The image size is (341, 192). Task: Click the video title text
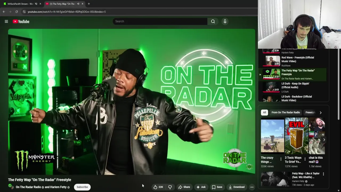point(39,180)
